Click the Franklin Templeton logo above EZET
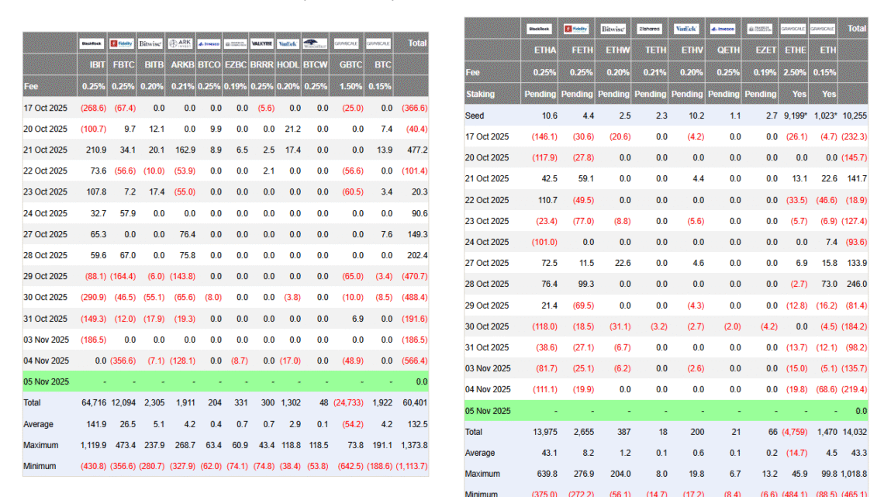This screenshot has width=884, height=497. [x=760, y=29]
